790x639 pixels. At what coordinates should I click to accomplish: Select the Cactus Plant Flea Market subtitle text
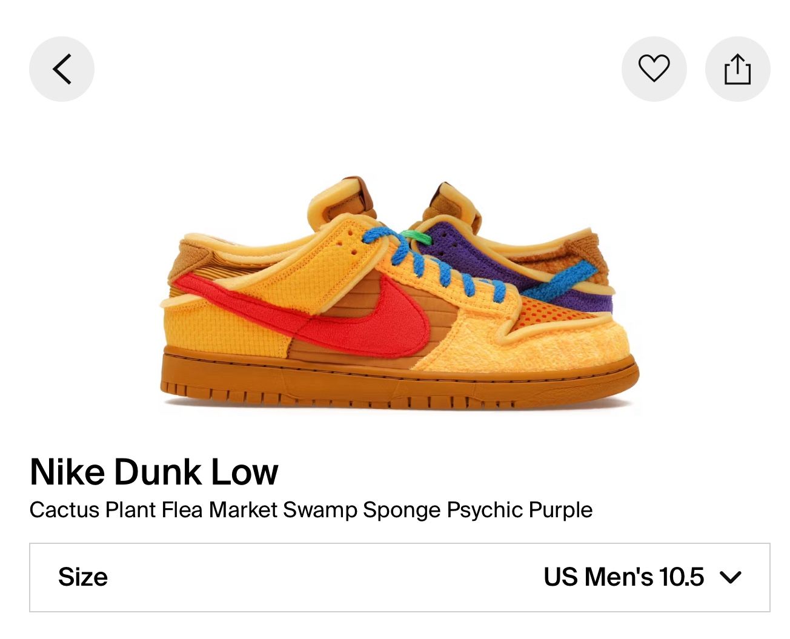310,510
